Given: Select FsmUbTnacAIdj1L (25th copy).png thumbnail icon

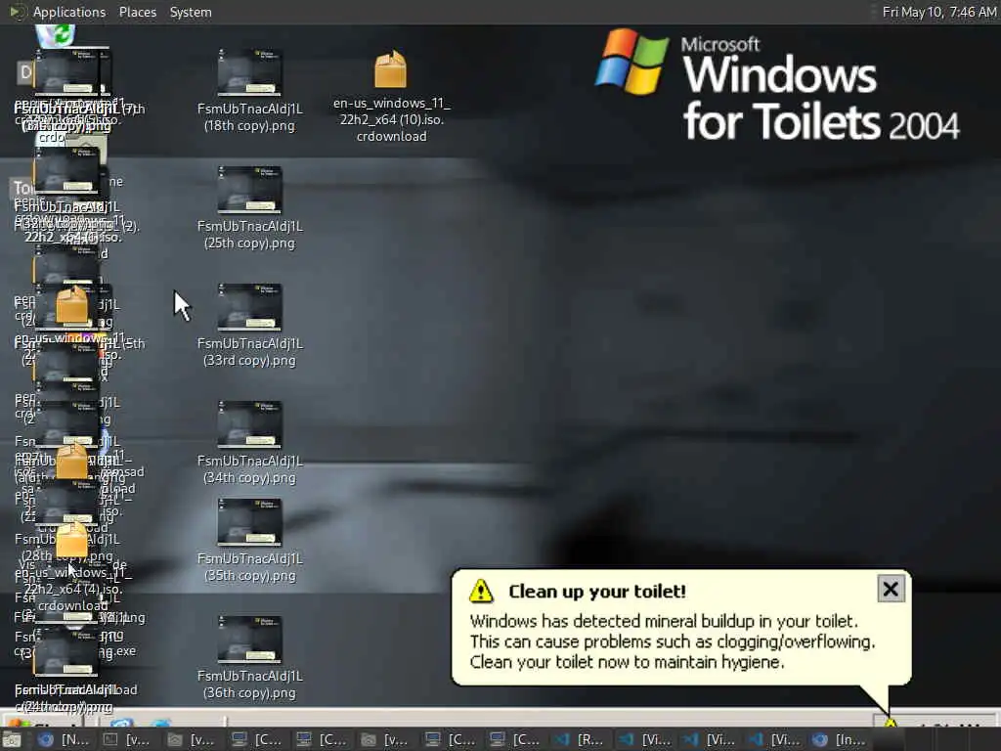Looking at the screenshot, I should click(249, 190).
